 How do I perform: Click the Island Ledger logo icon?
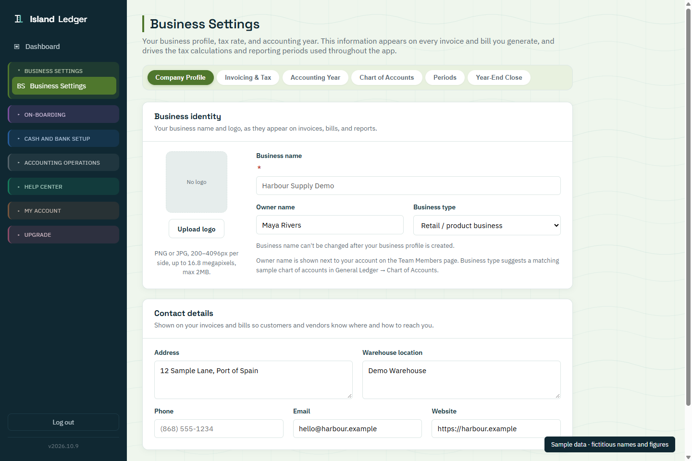click(19, 19)
